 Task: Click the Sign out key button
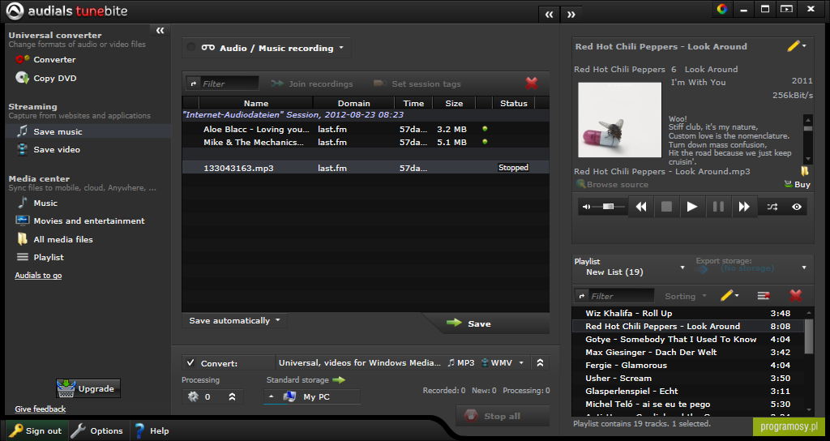pos(36,431)
